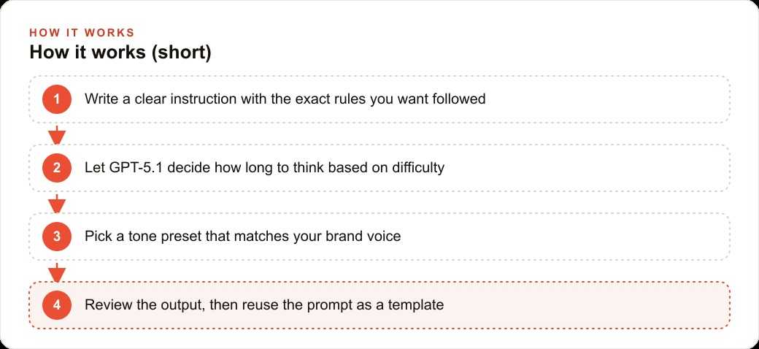Click the 'How it works (short)' heading

pos(120,53)
